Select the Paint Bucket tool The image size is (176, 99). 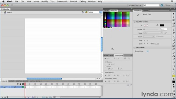tap(174, 56)
